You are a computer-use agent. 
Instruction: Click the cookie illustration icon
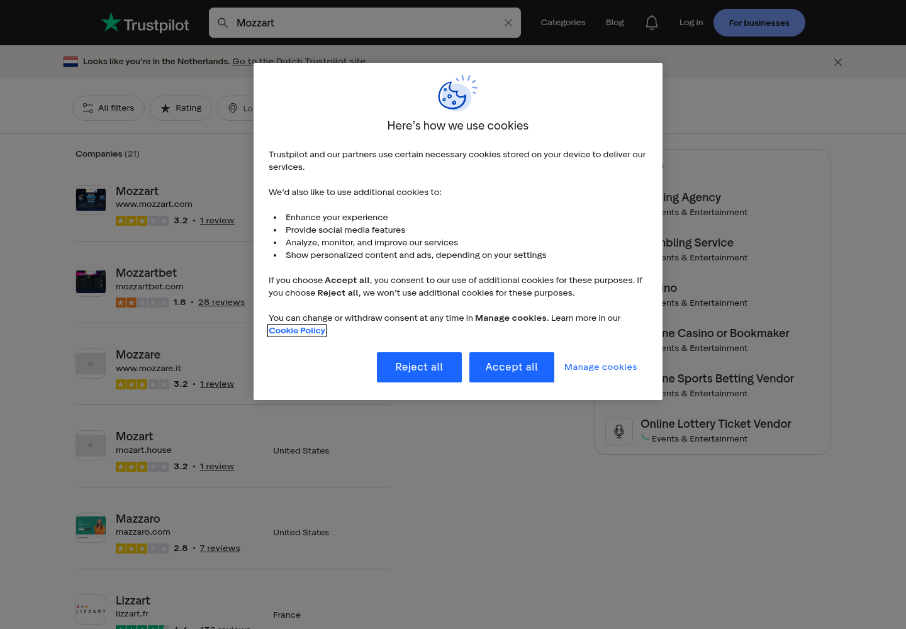pos(458,92)
